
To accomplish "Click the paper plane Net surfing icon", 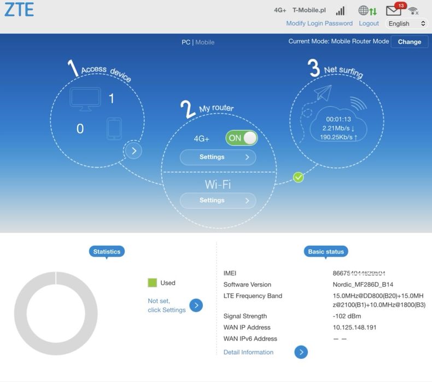I will coord(323,92).
